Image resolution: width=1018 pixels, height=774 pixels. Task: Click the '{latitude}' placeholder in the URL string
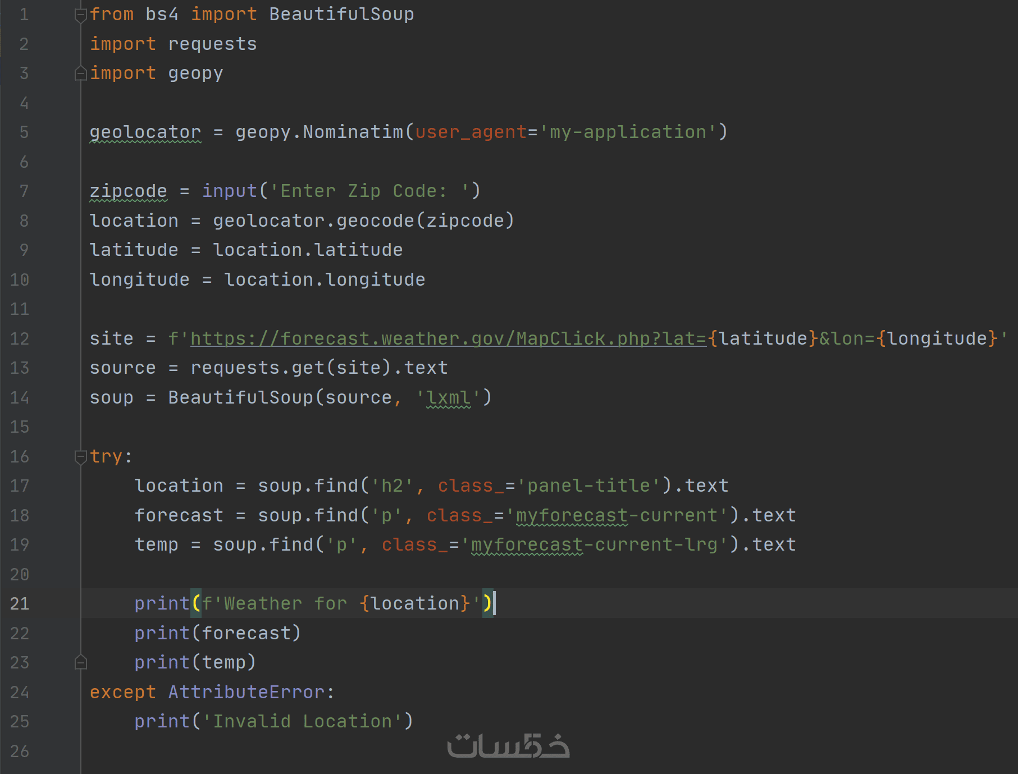coord(763,338)
